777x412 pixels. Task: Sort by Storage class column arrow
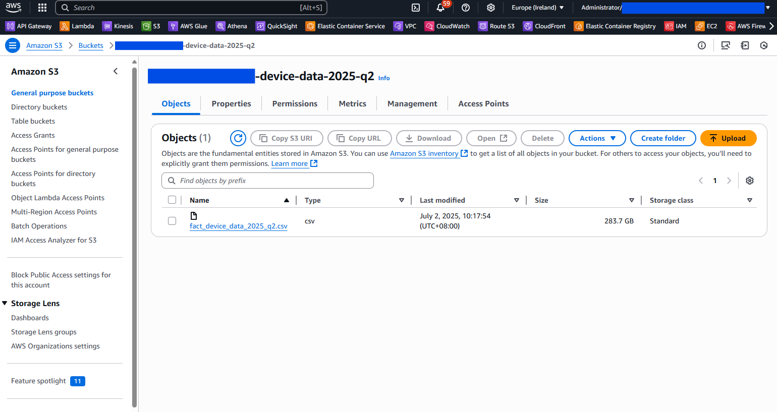coord(750,200)
